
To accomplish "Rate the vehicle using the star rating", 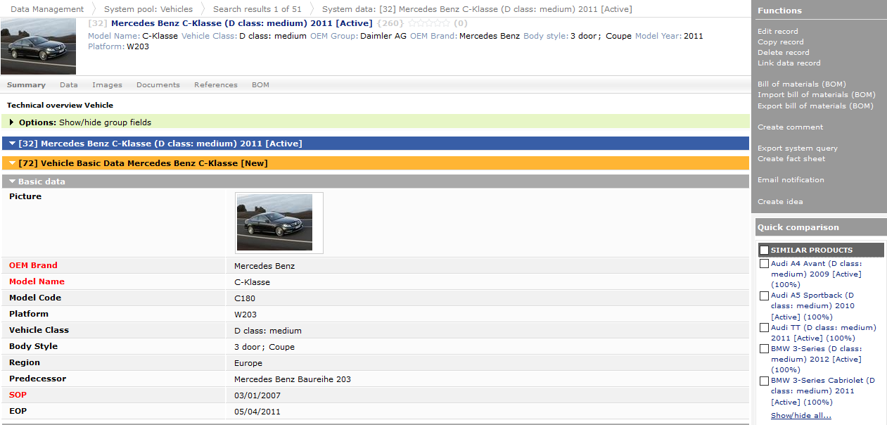I will [x=428, y=23].
